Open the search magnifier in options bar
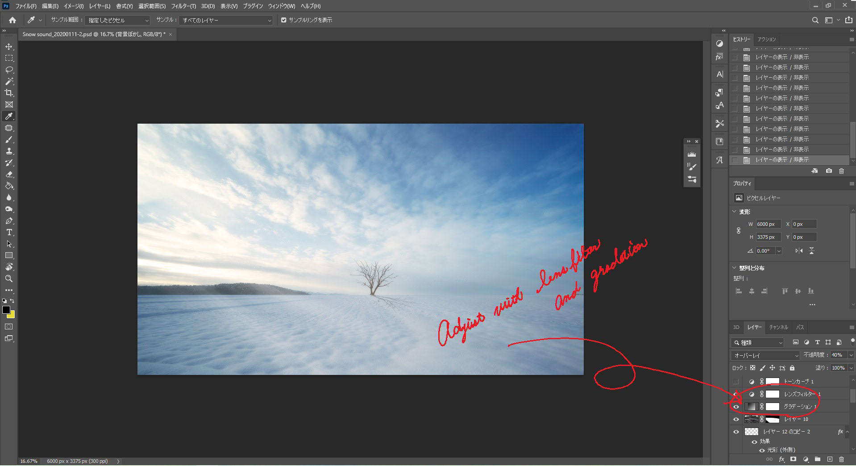This screenshot has width=856, height=466. [x=815, y=20]
